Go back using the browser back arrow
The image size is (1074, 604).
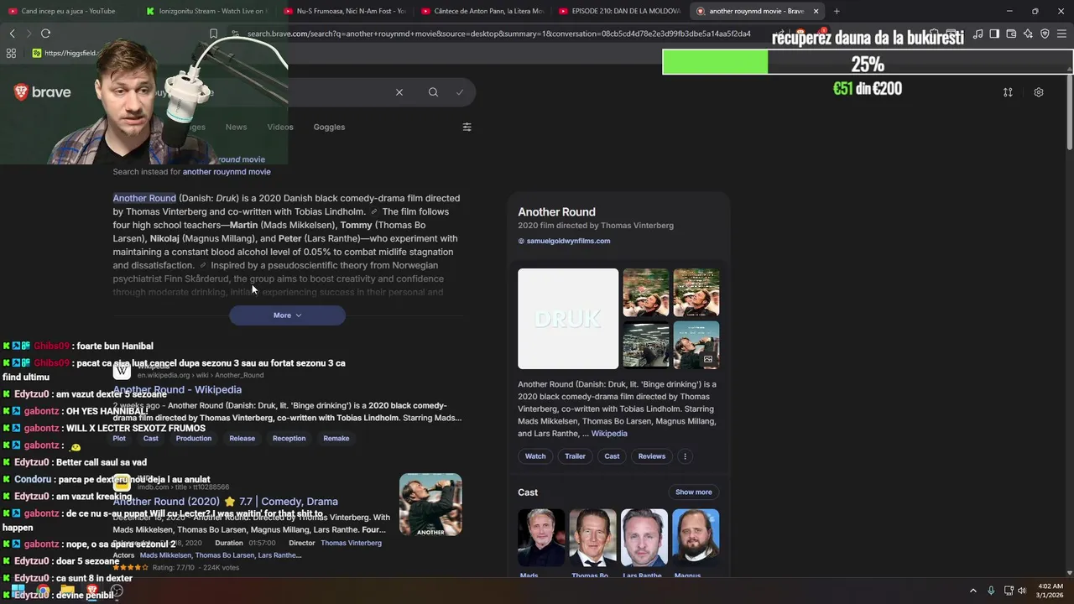point(12,34)
